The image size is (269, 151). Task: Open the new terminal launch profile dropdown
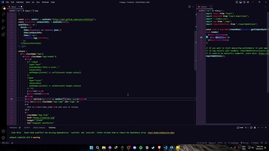pos(248,128)
